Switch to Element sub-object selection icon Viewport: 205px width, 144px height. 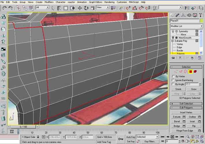pyautogui.click(x=195, y=71)
